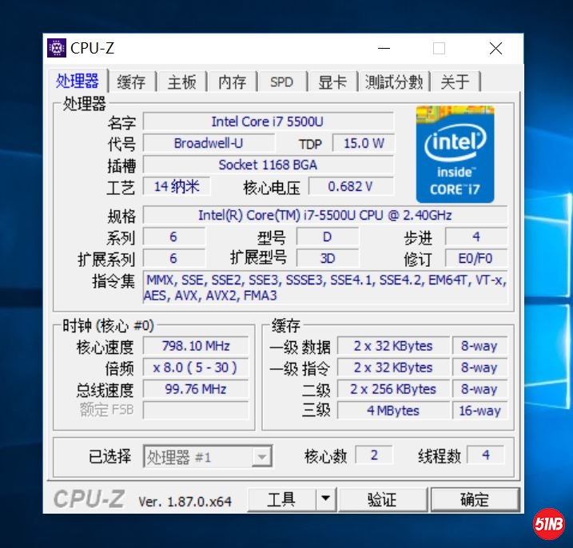Go to the 測試分數 tab

[394, 81]
